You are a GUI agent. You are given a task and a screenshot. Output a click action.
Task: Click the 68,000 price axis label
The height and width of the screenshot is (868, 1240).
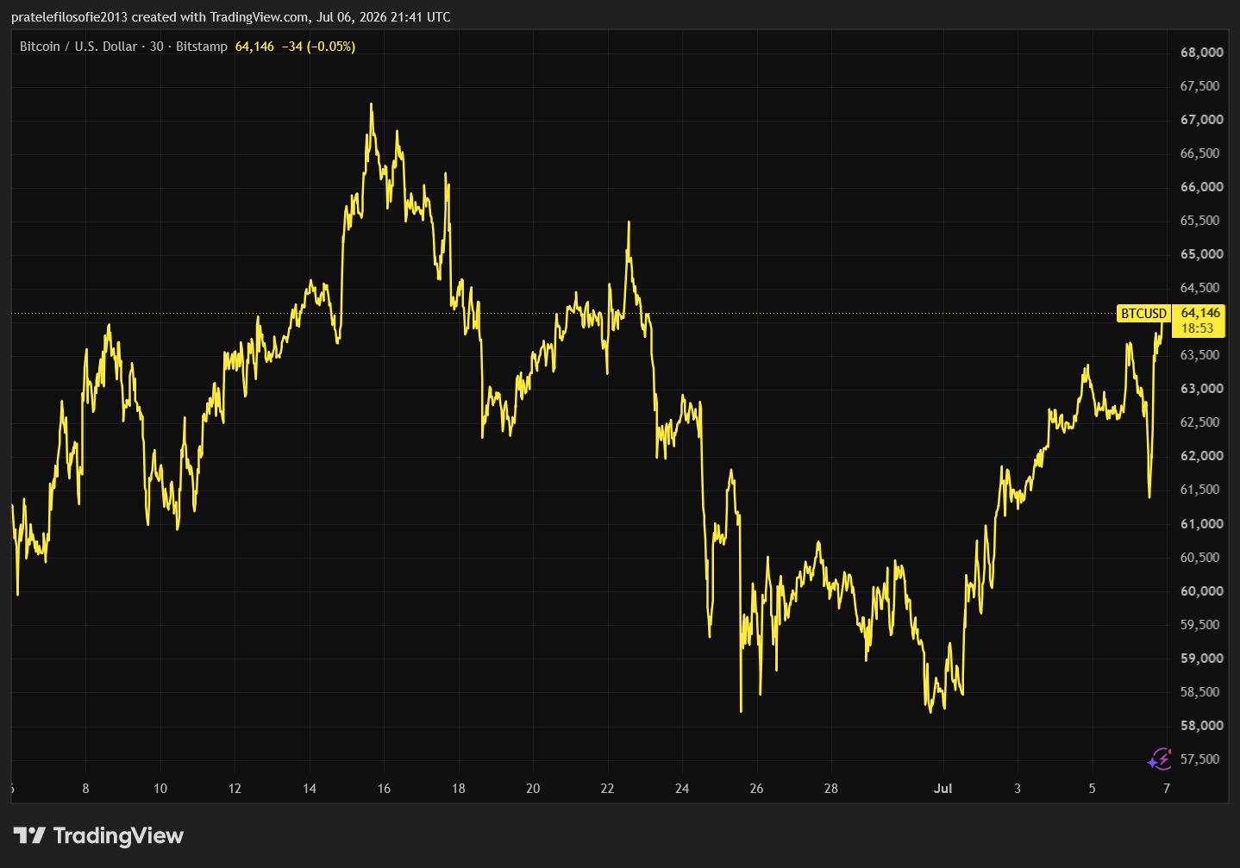coord(1201,53)
